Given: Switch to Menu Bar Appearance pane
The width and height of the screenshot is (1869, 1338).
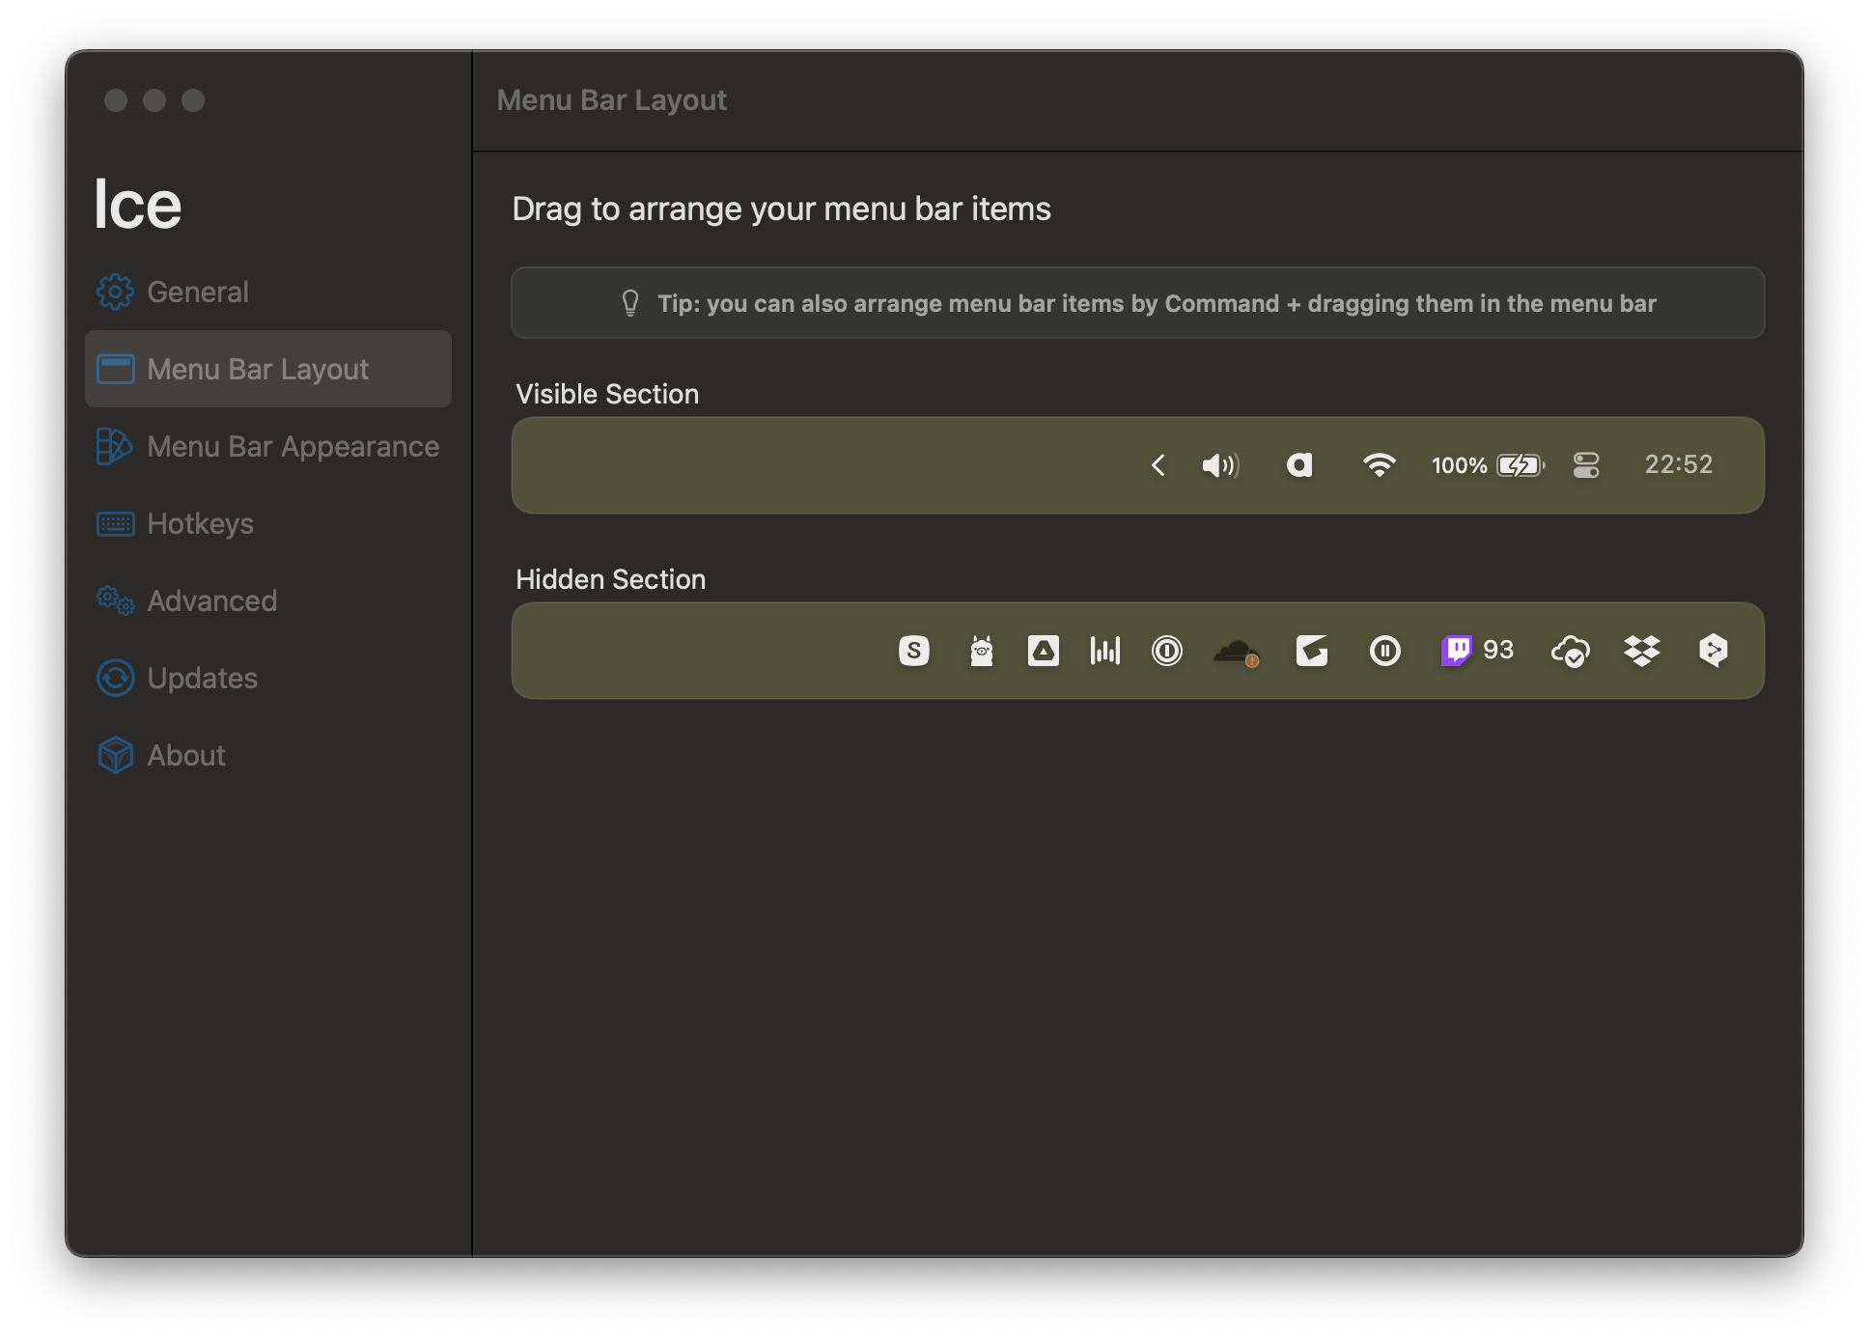Looking at the screenshot, I should tap(292, 446).
